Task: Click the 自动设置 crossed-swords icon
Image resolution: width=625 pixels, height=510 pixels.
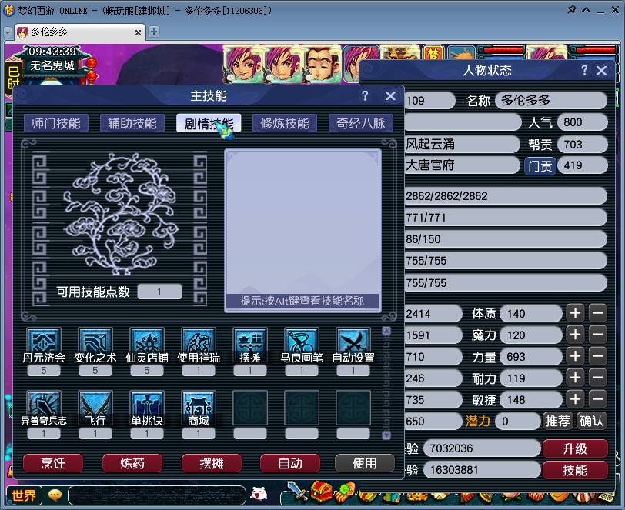Action: [353, 343]
